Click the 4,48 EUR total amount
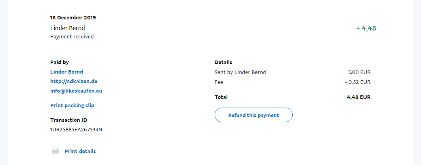This screenshot has width=421, height=165. pos(358,97)
